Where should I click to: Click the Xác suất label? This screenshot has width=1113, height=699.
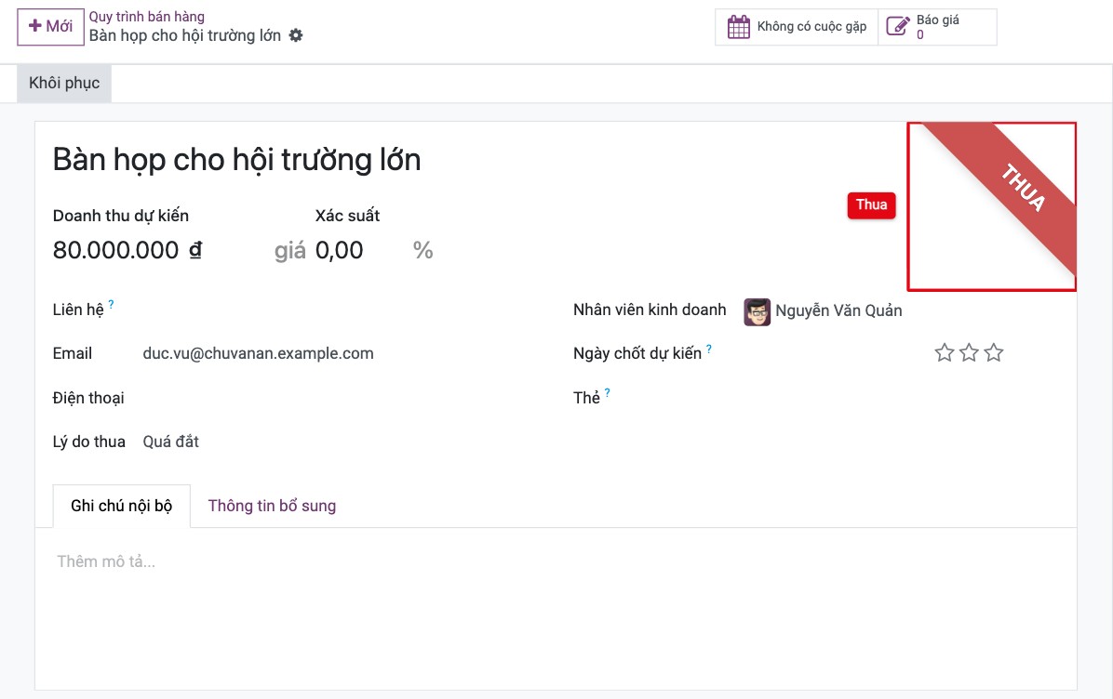[348, 216]
